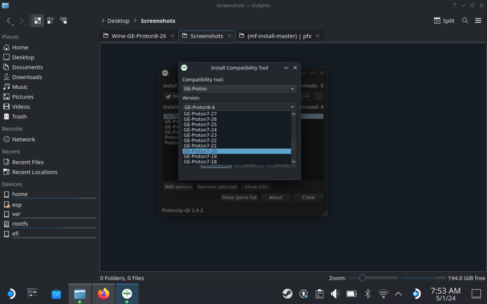Open Steam tray icon
This screenshot has width=487, height=304.
287,294
